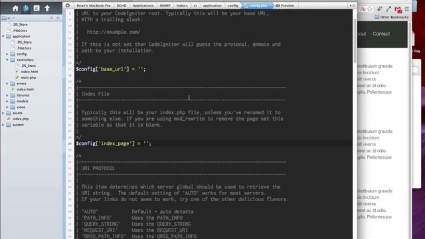Open root index.php file
425x239 pixels.
[x=21, y=119]
